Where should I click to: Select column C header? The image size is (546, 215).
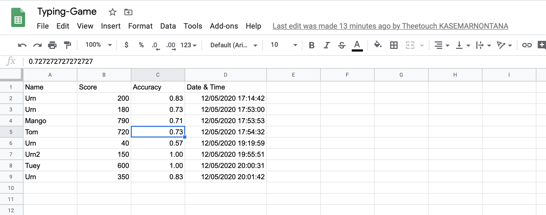[x=158, y=75]
